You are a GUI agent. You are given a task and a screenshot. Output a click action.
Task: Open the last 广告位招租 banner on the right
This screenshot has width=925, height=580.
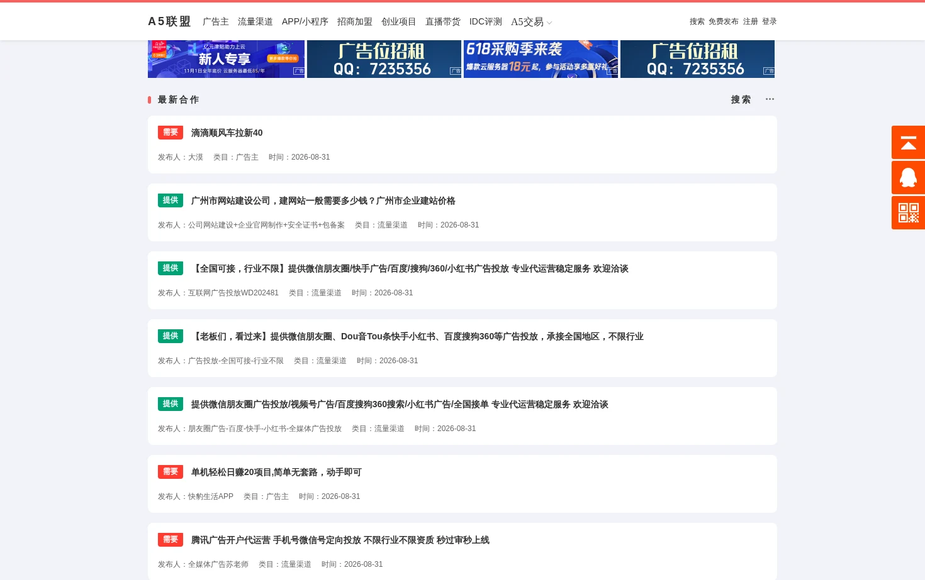coord(697,59)
